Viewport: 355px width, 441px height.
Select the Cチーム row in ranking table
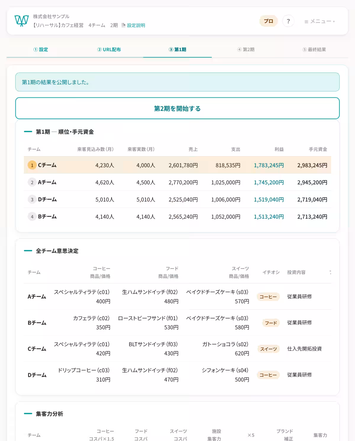177,165
